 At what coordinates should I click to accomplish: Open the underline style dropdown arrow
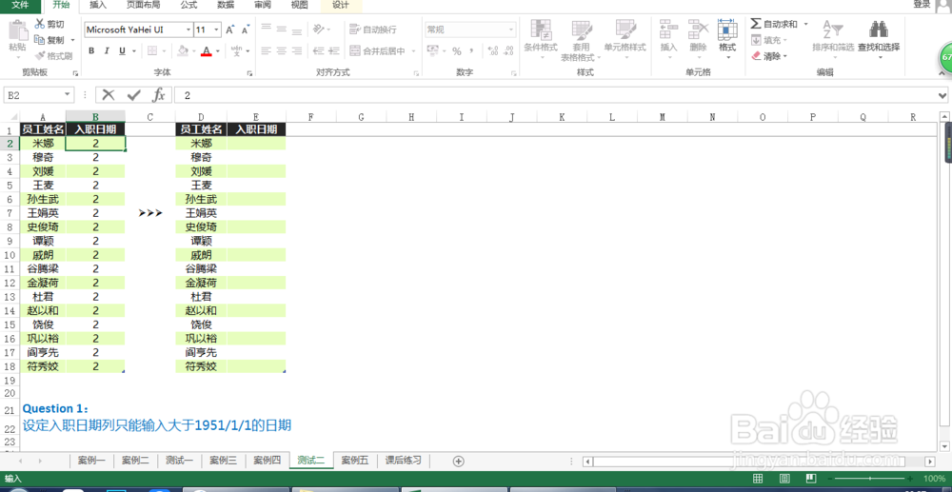[x=133, y=51]
